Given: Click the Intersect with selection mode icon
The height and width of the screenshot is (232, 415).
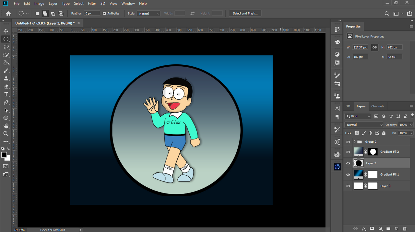Looking at the screenshot, I should click(x=61, y=13).
